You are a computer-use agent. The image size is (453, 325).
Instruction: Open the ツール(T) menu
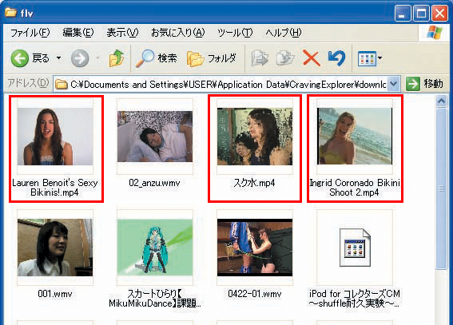point(235,32)
